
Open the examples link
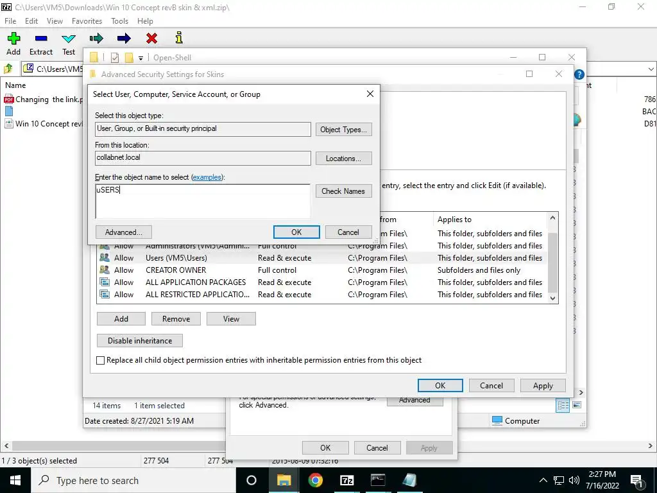(x=207, y=177)
